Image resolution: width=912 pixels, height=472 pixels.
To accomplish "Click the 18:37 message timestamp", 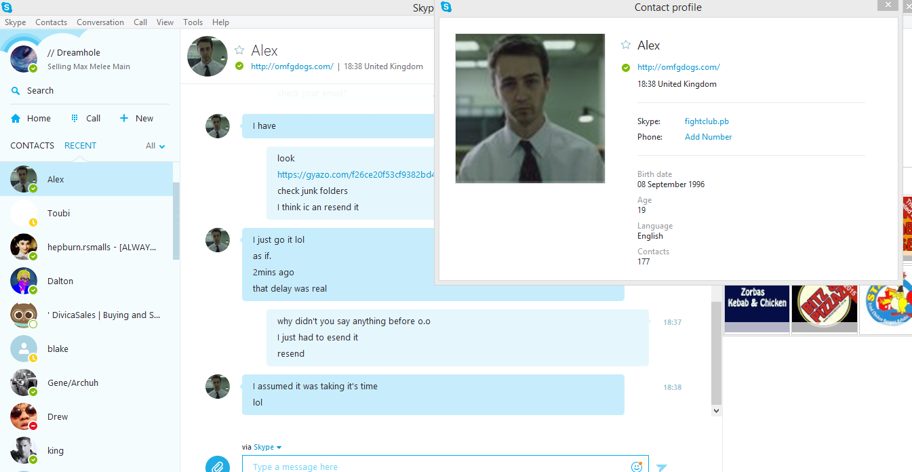I will point(673,322).
